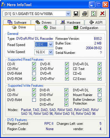This screenshot has height=138, width=110.
Task: Switch to the Software tab
Action: (17, 22)
